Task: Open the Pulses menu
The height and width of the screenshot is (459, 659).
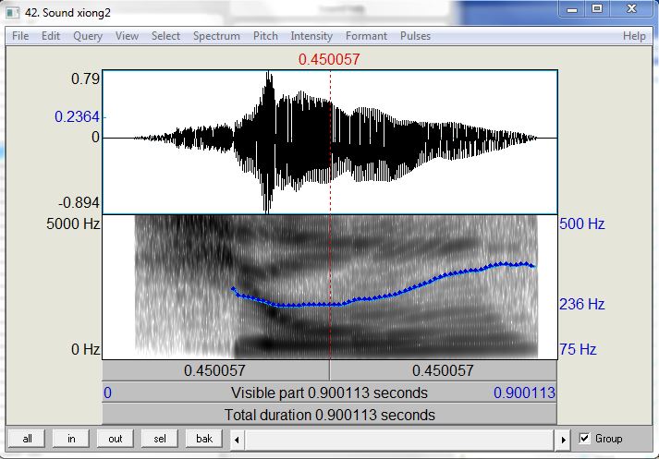Action: point(415,36)
